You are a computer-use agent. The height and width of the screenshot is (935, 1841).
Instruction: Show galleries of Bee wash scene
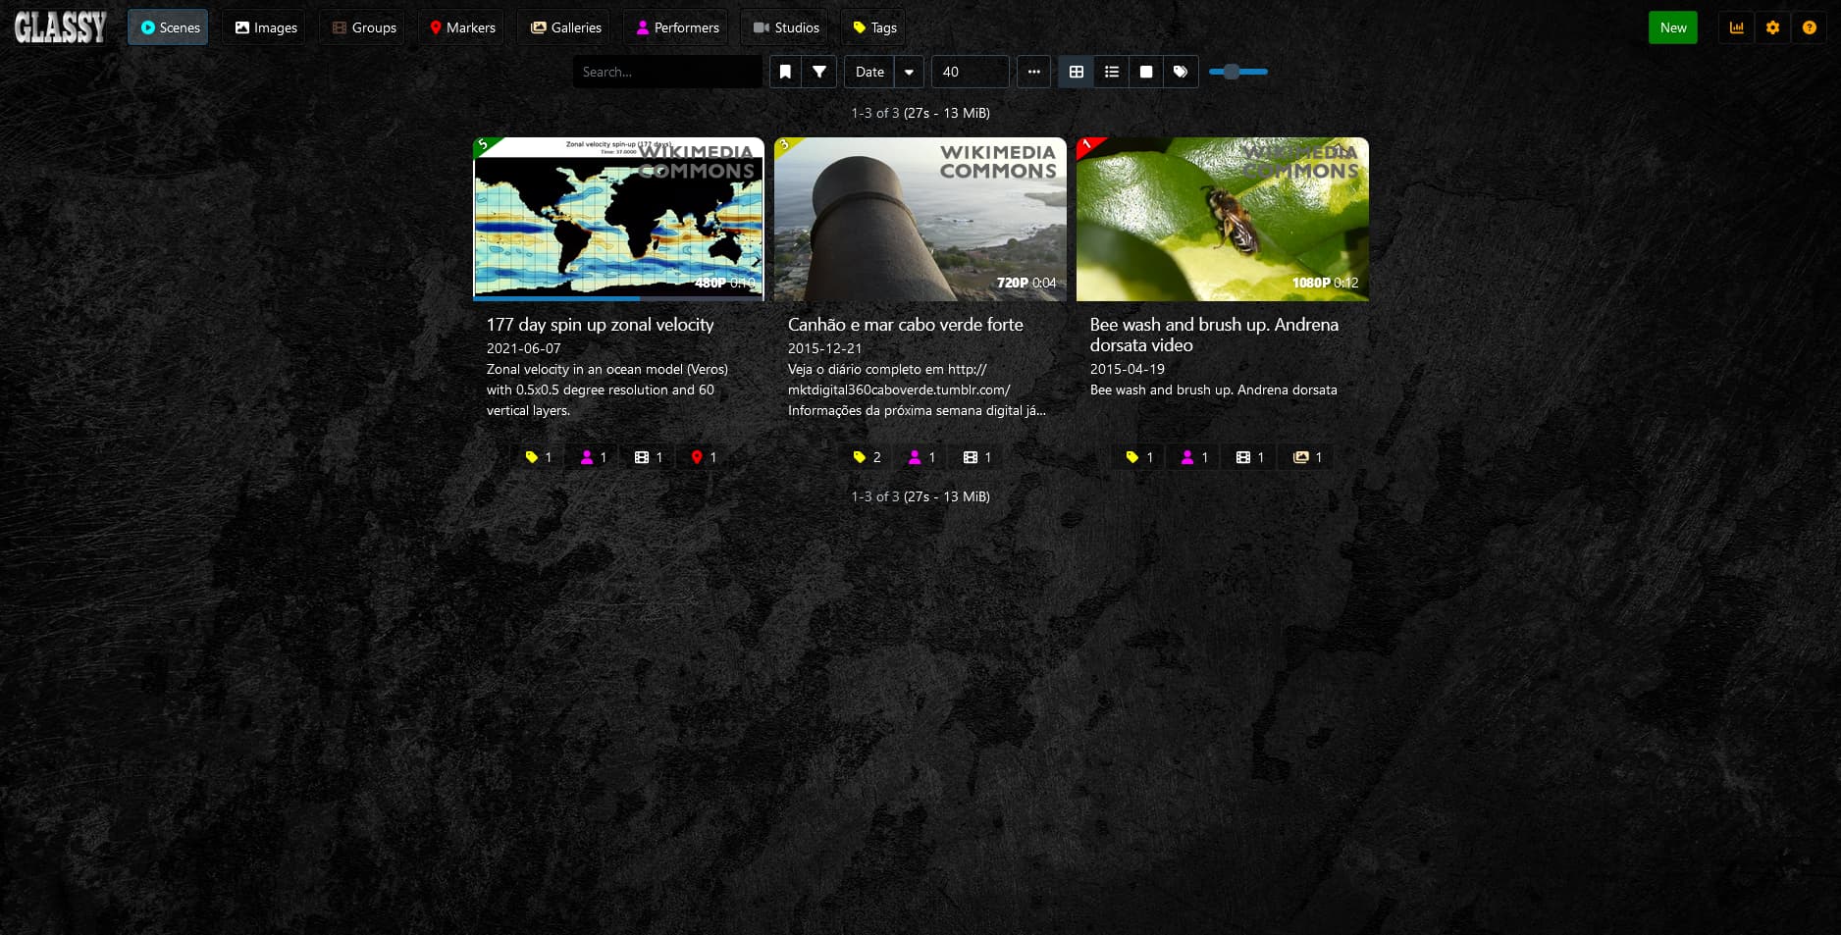(1307, 457)
